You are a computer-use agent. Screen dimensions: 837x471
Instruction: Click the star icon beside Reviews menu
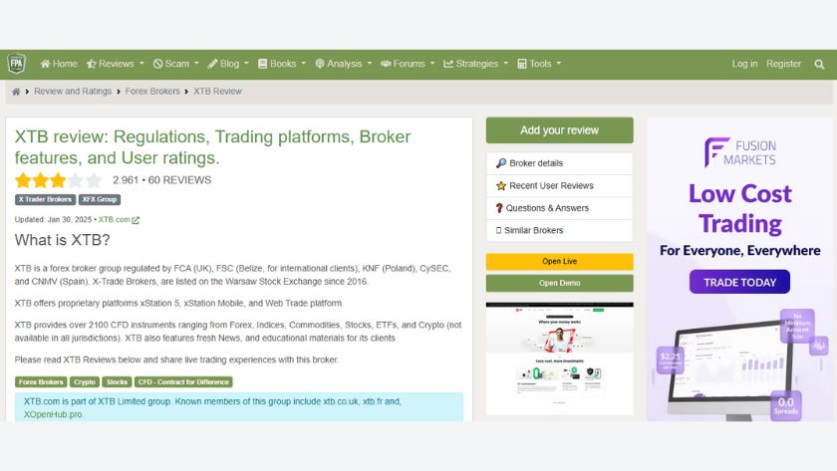[x=92, y=64]
